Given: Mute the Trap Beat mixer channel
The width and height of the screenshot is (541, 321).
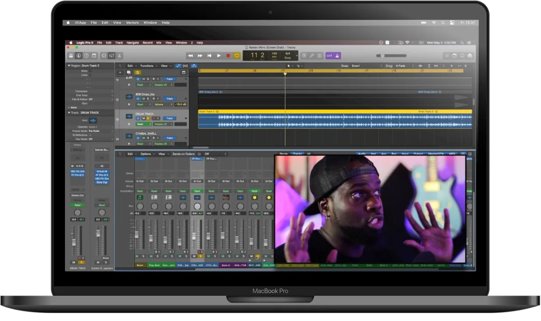Looking at the screenshot, I should pos(151,256).
